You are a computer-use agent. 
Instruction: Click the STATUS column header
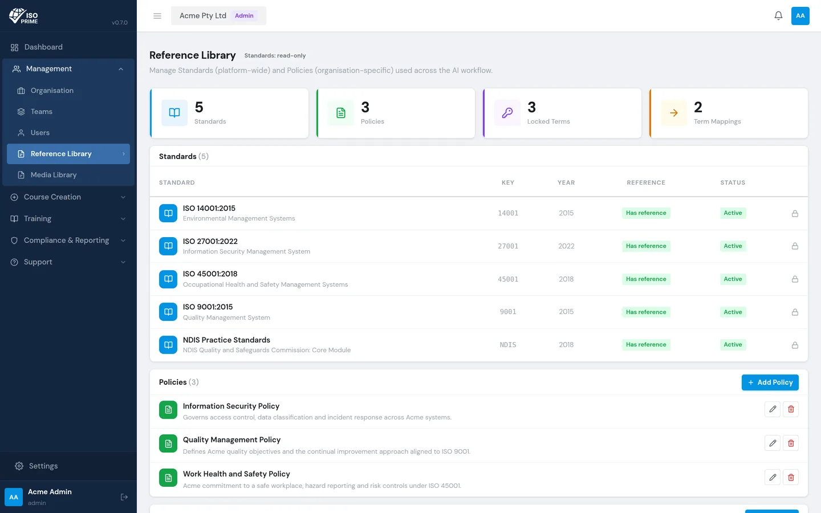(x=733, y=183)
